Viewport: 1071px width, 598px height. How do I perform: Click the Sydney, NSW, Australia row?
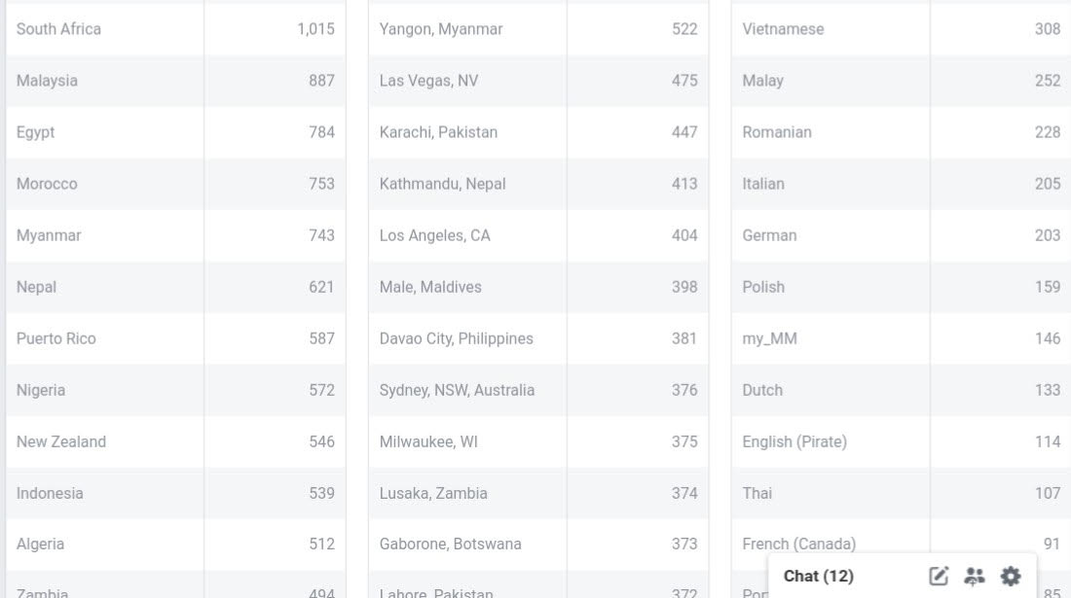[x=457, y=390]
